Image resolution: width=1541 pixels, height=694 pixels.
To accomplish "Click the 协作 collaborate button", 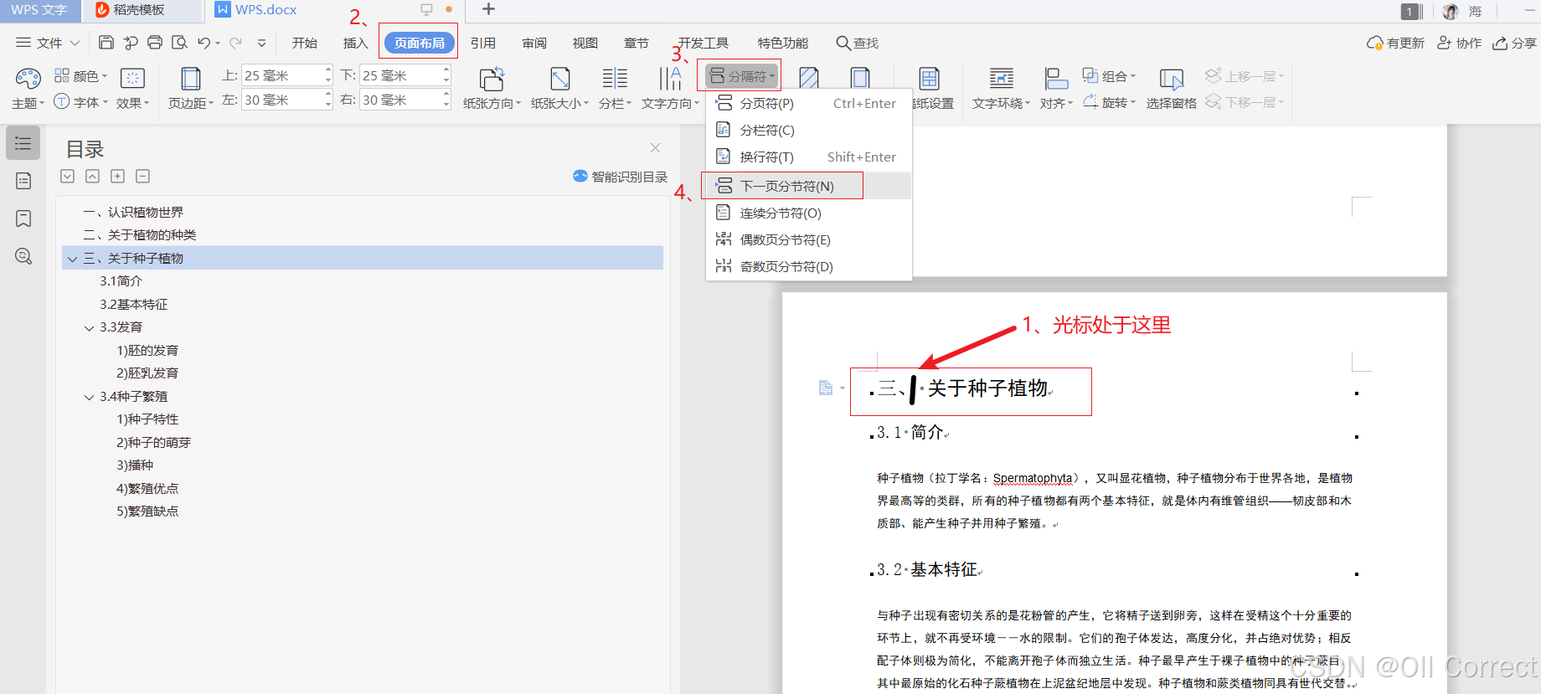I will click(1460, 43).
